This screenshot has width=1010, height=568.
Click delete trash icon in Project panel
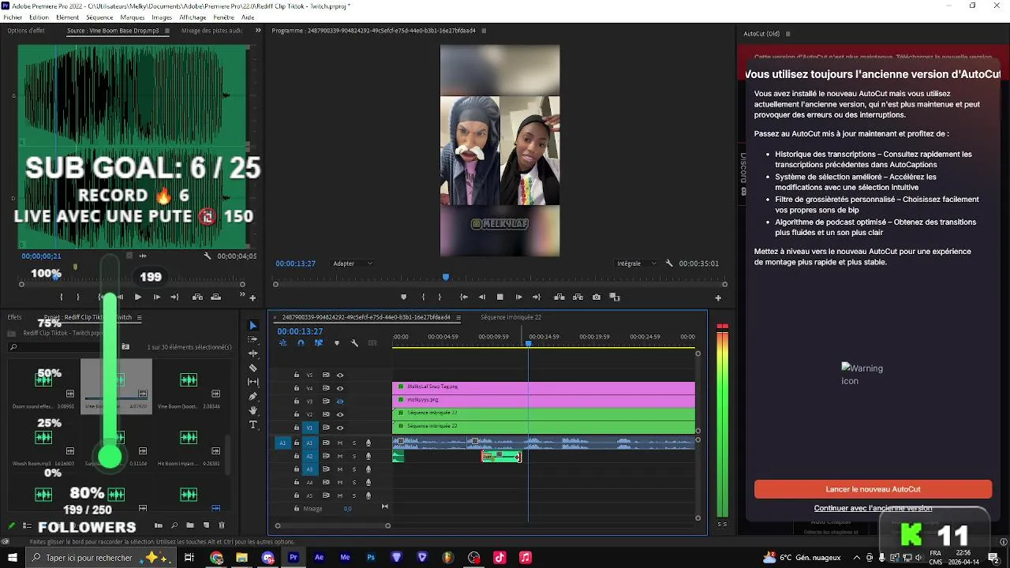pos(222,525)
